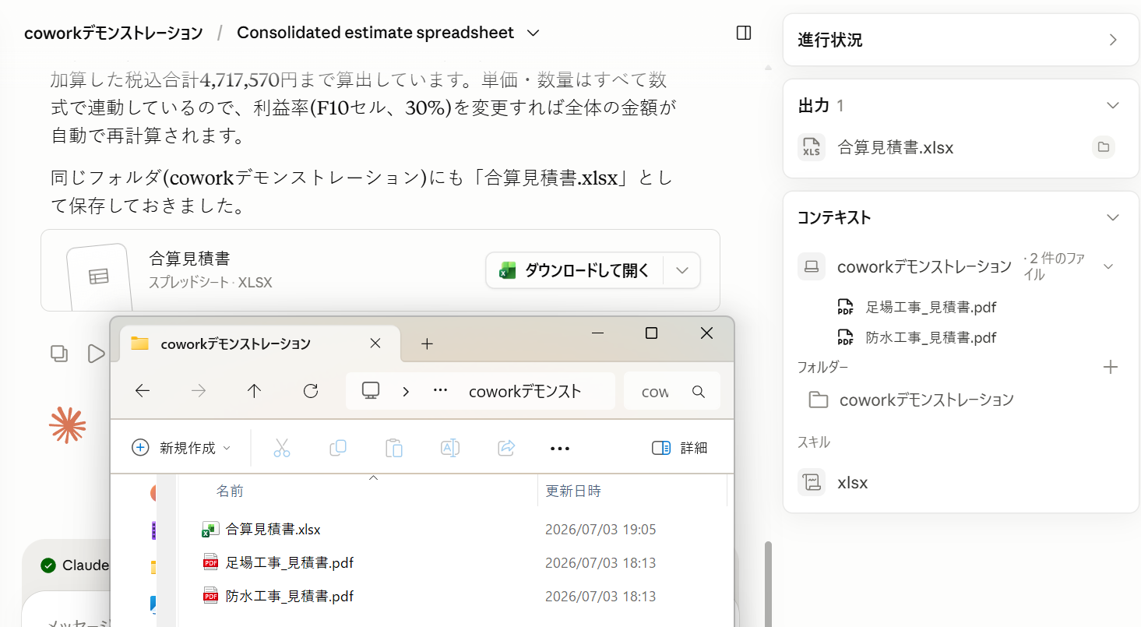The image size is (1141, 627).
Task: Click the Share icon in File Explorer toolbar
Action: pos(506,448)
